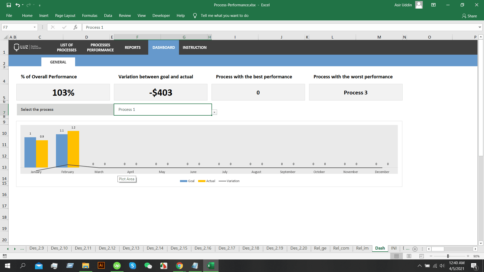Image resolution: width=484 pixels, height=272 pixels.
Task: Click the Customize Quick Access Toolbar icon
Action: 40,5
